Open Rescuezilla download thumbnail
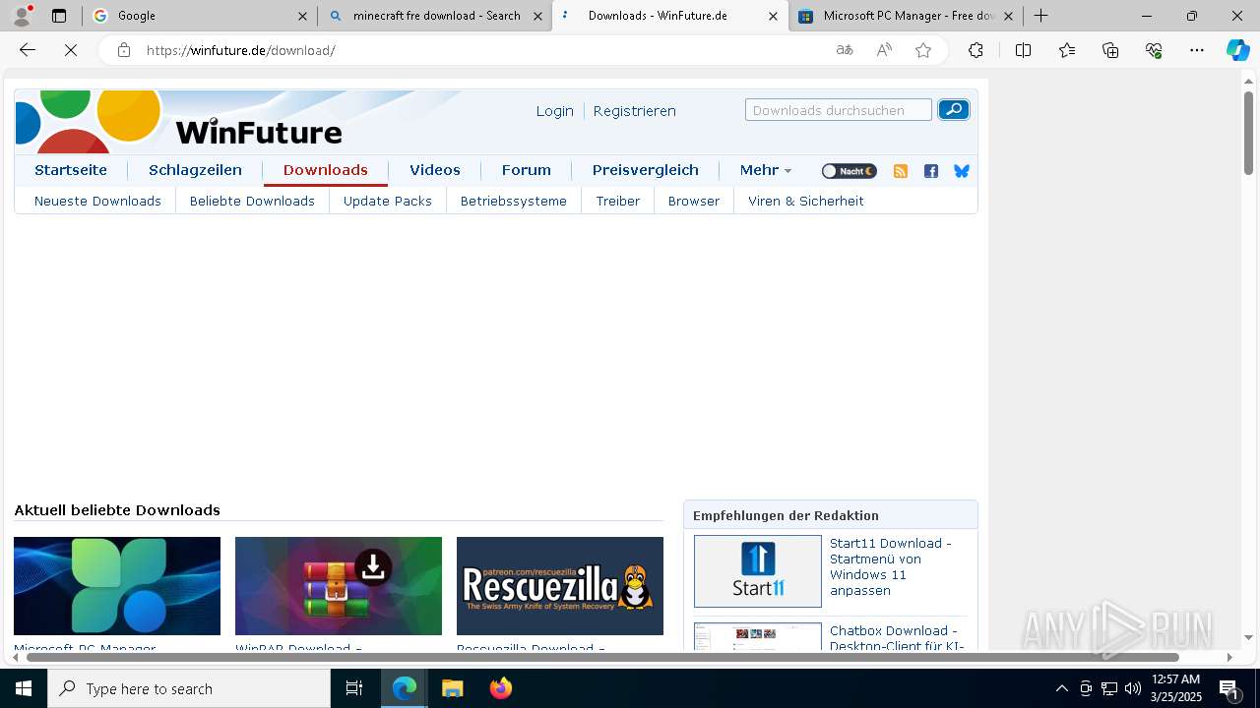The height and width of the screenshot is (708, 1260). [x=560, y=586]
